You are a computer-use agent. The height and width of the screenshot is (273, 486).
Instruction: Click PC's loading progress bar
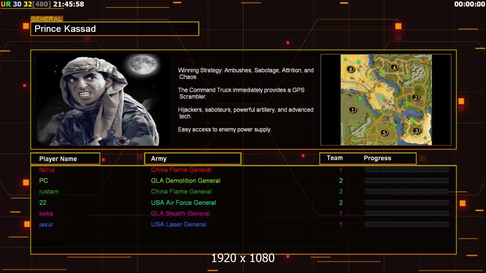(407, 181)
